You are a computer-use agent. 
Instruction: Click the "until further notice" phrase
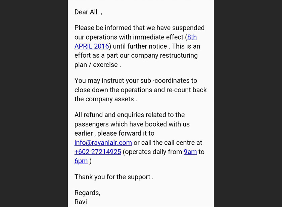point(140,46)
